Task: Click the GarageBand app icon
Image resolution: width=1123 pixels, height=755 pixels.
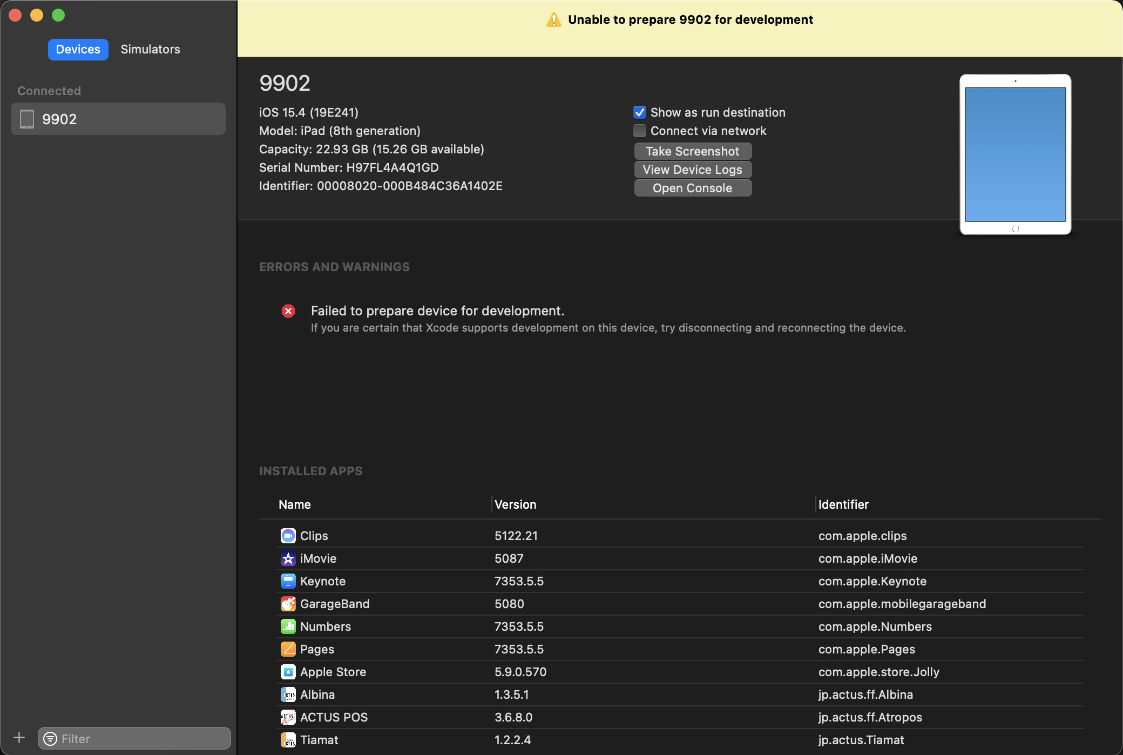Action: pyautogui.click(x=288, y=604)
